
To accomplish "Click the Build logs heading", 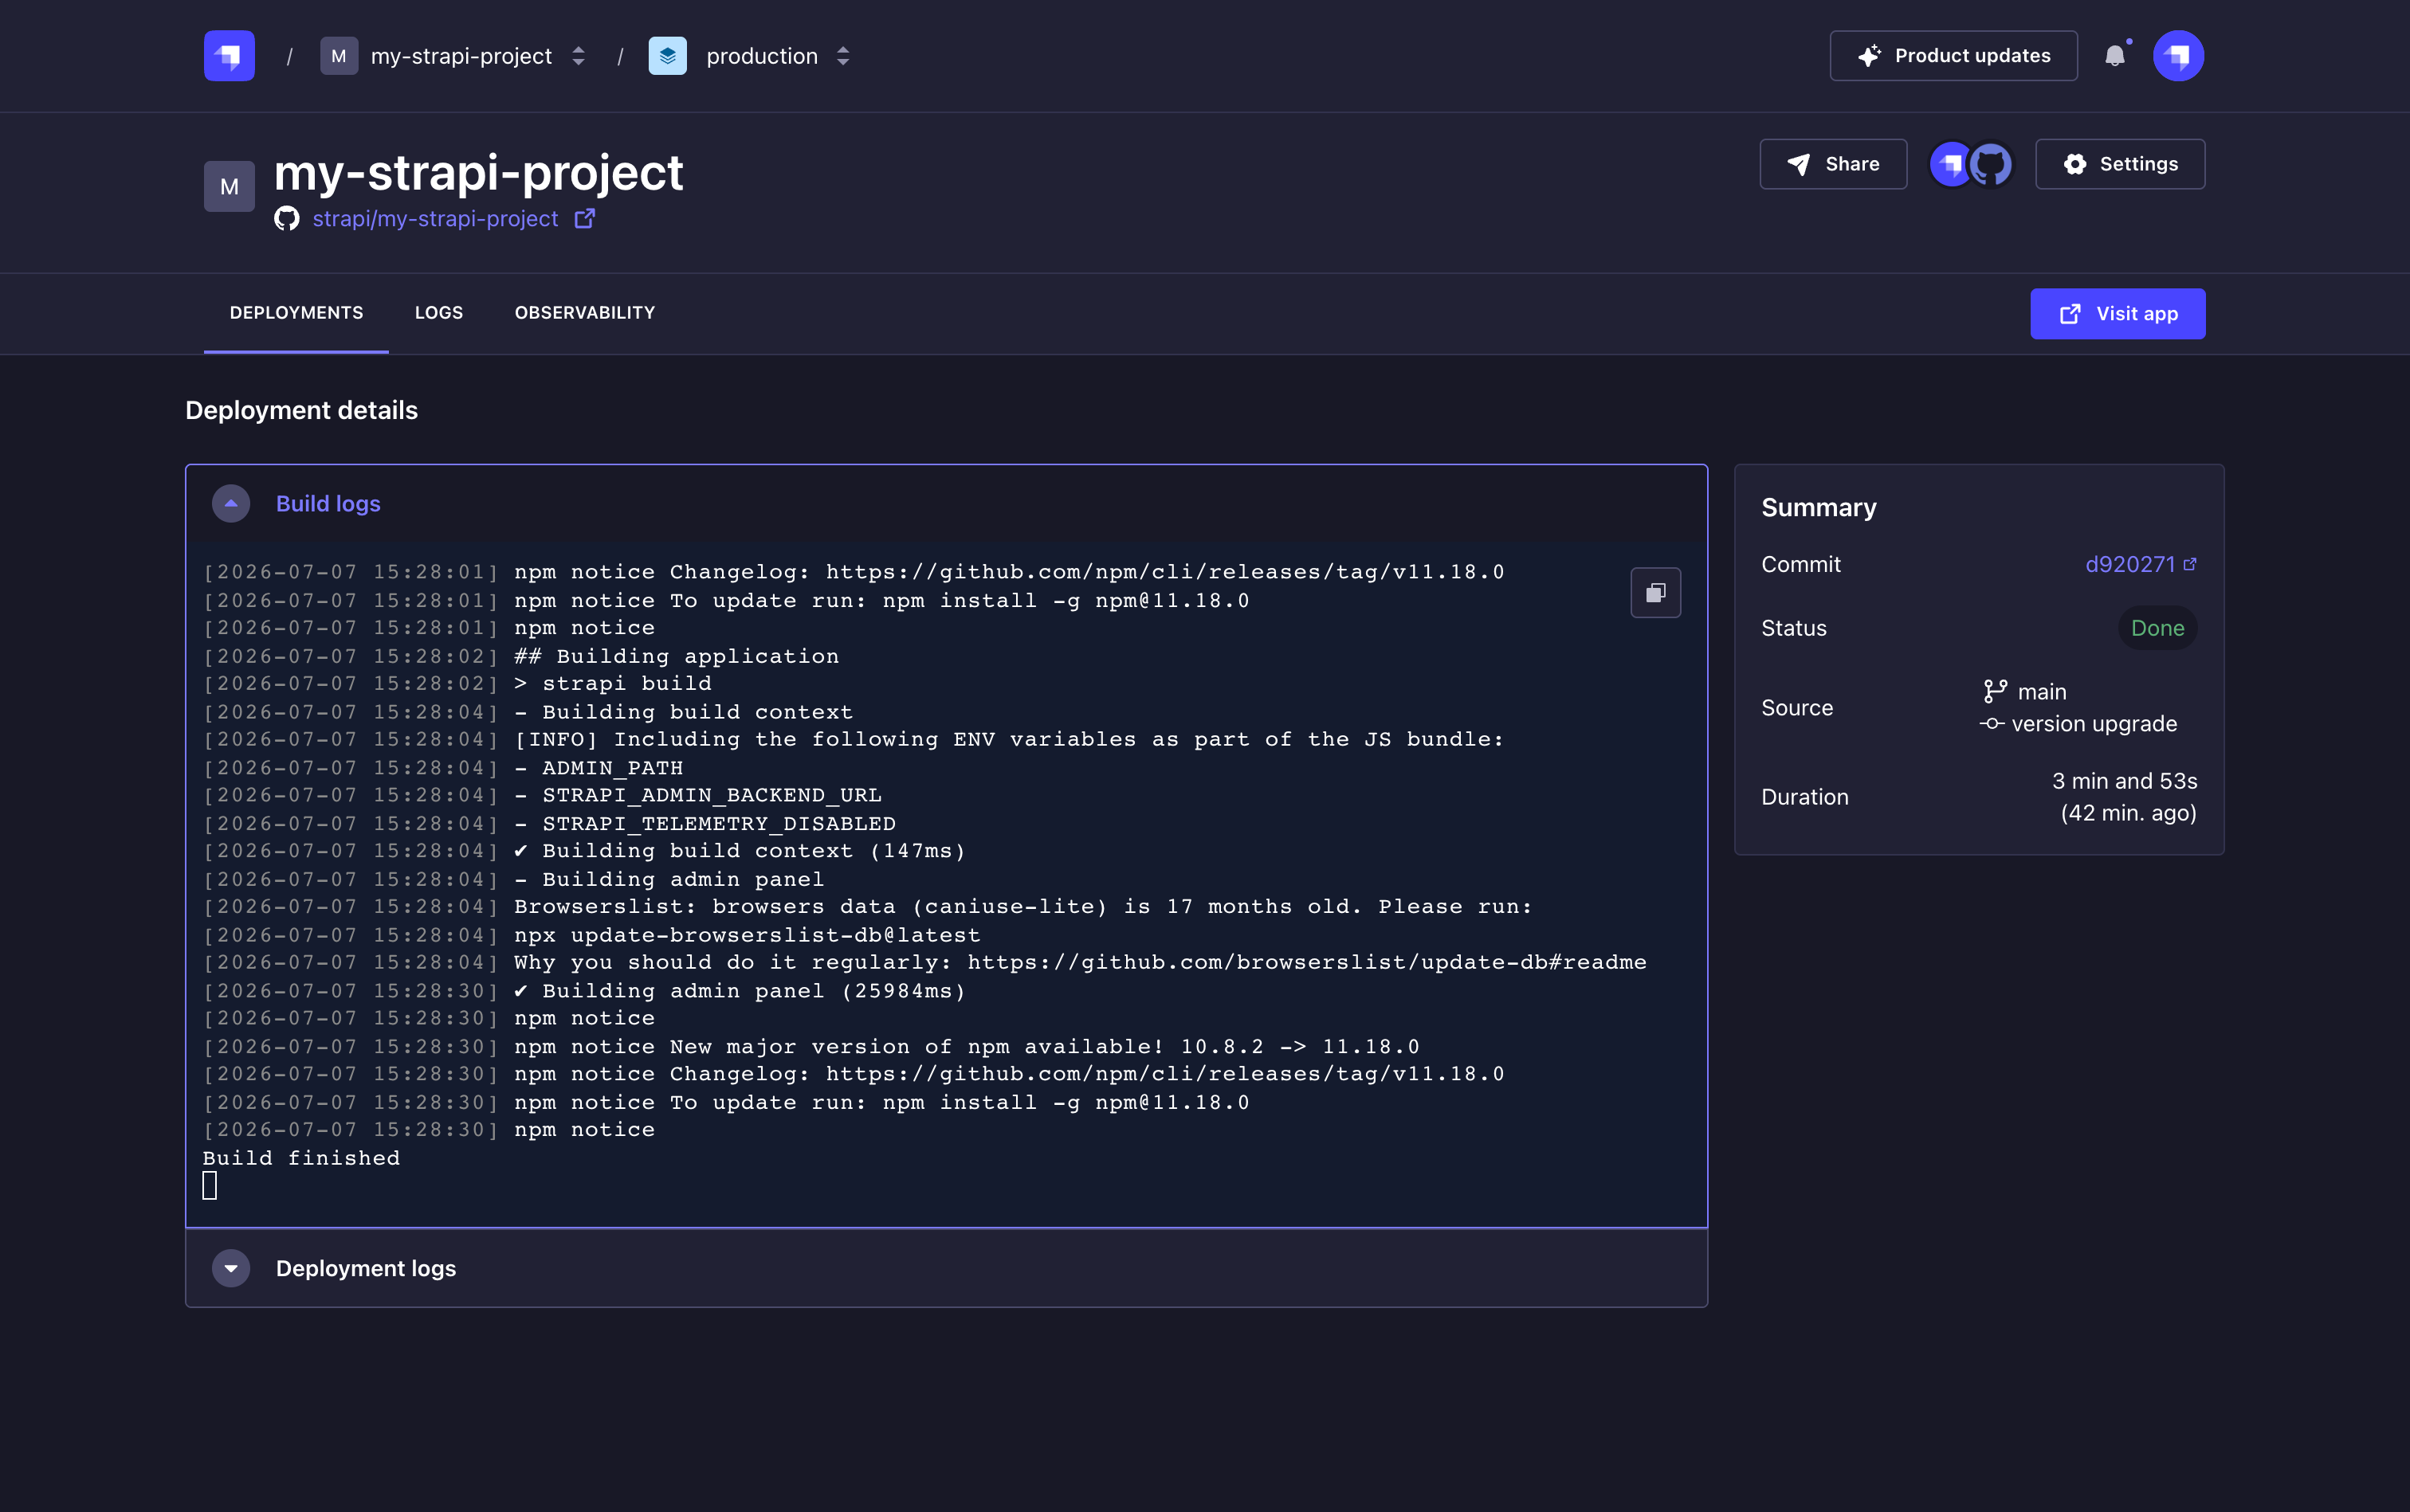I will 328,504.
